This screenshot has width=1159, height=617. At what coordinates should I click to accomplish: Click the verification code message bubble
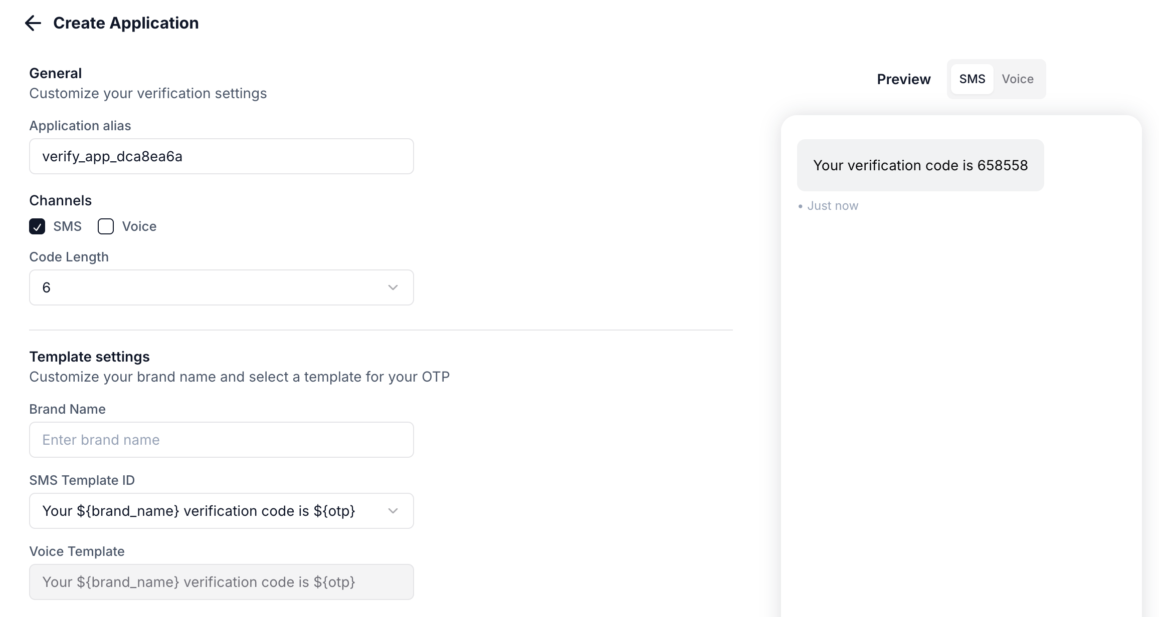[920, 165]
